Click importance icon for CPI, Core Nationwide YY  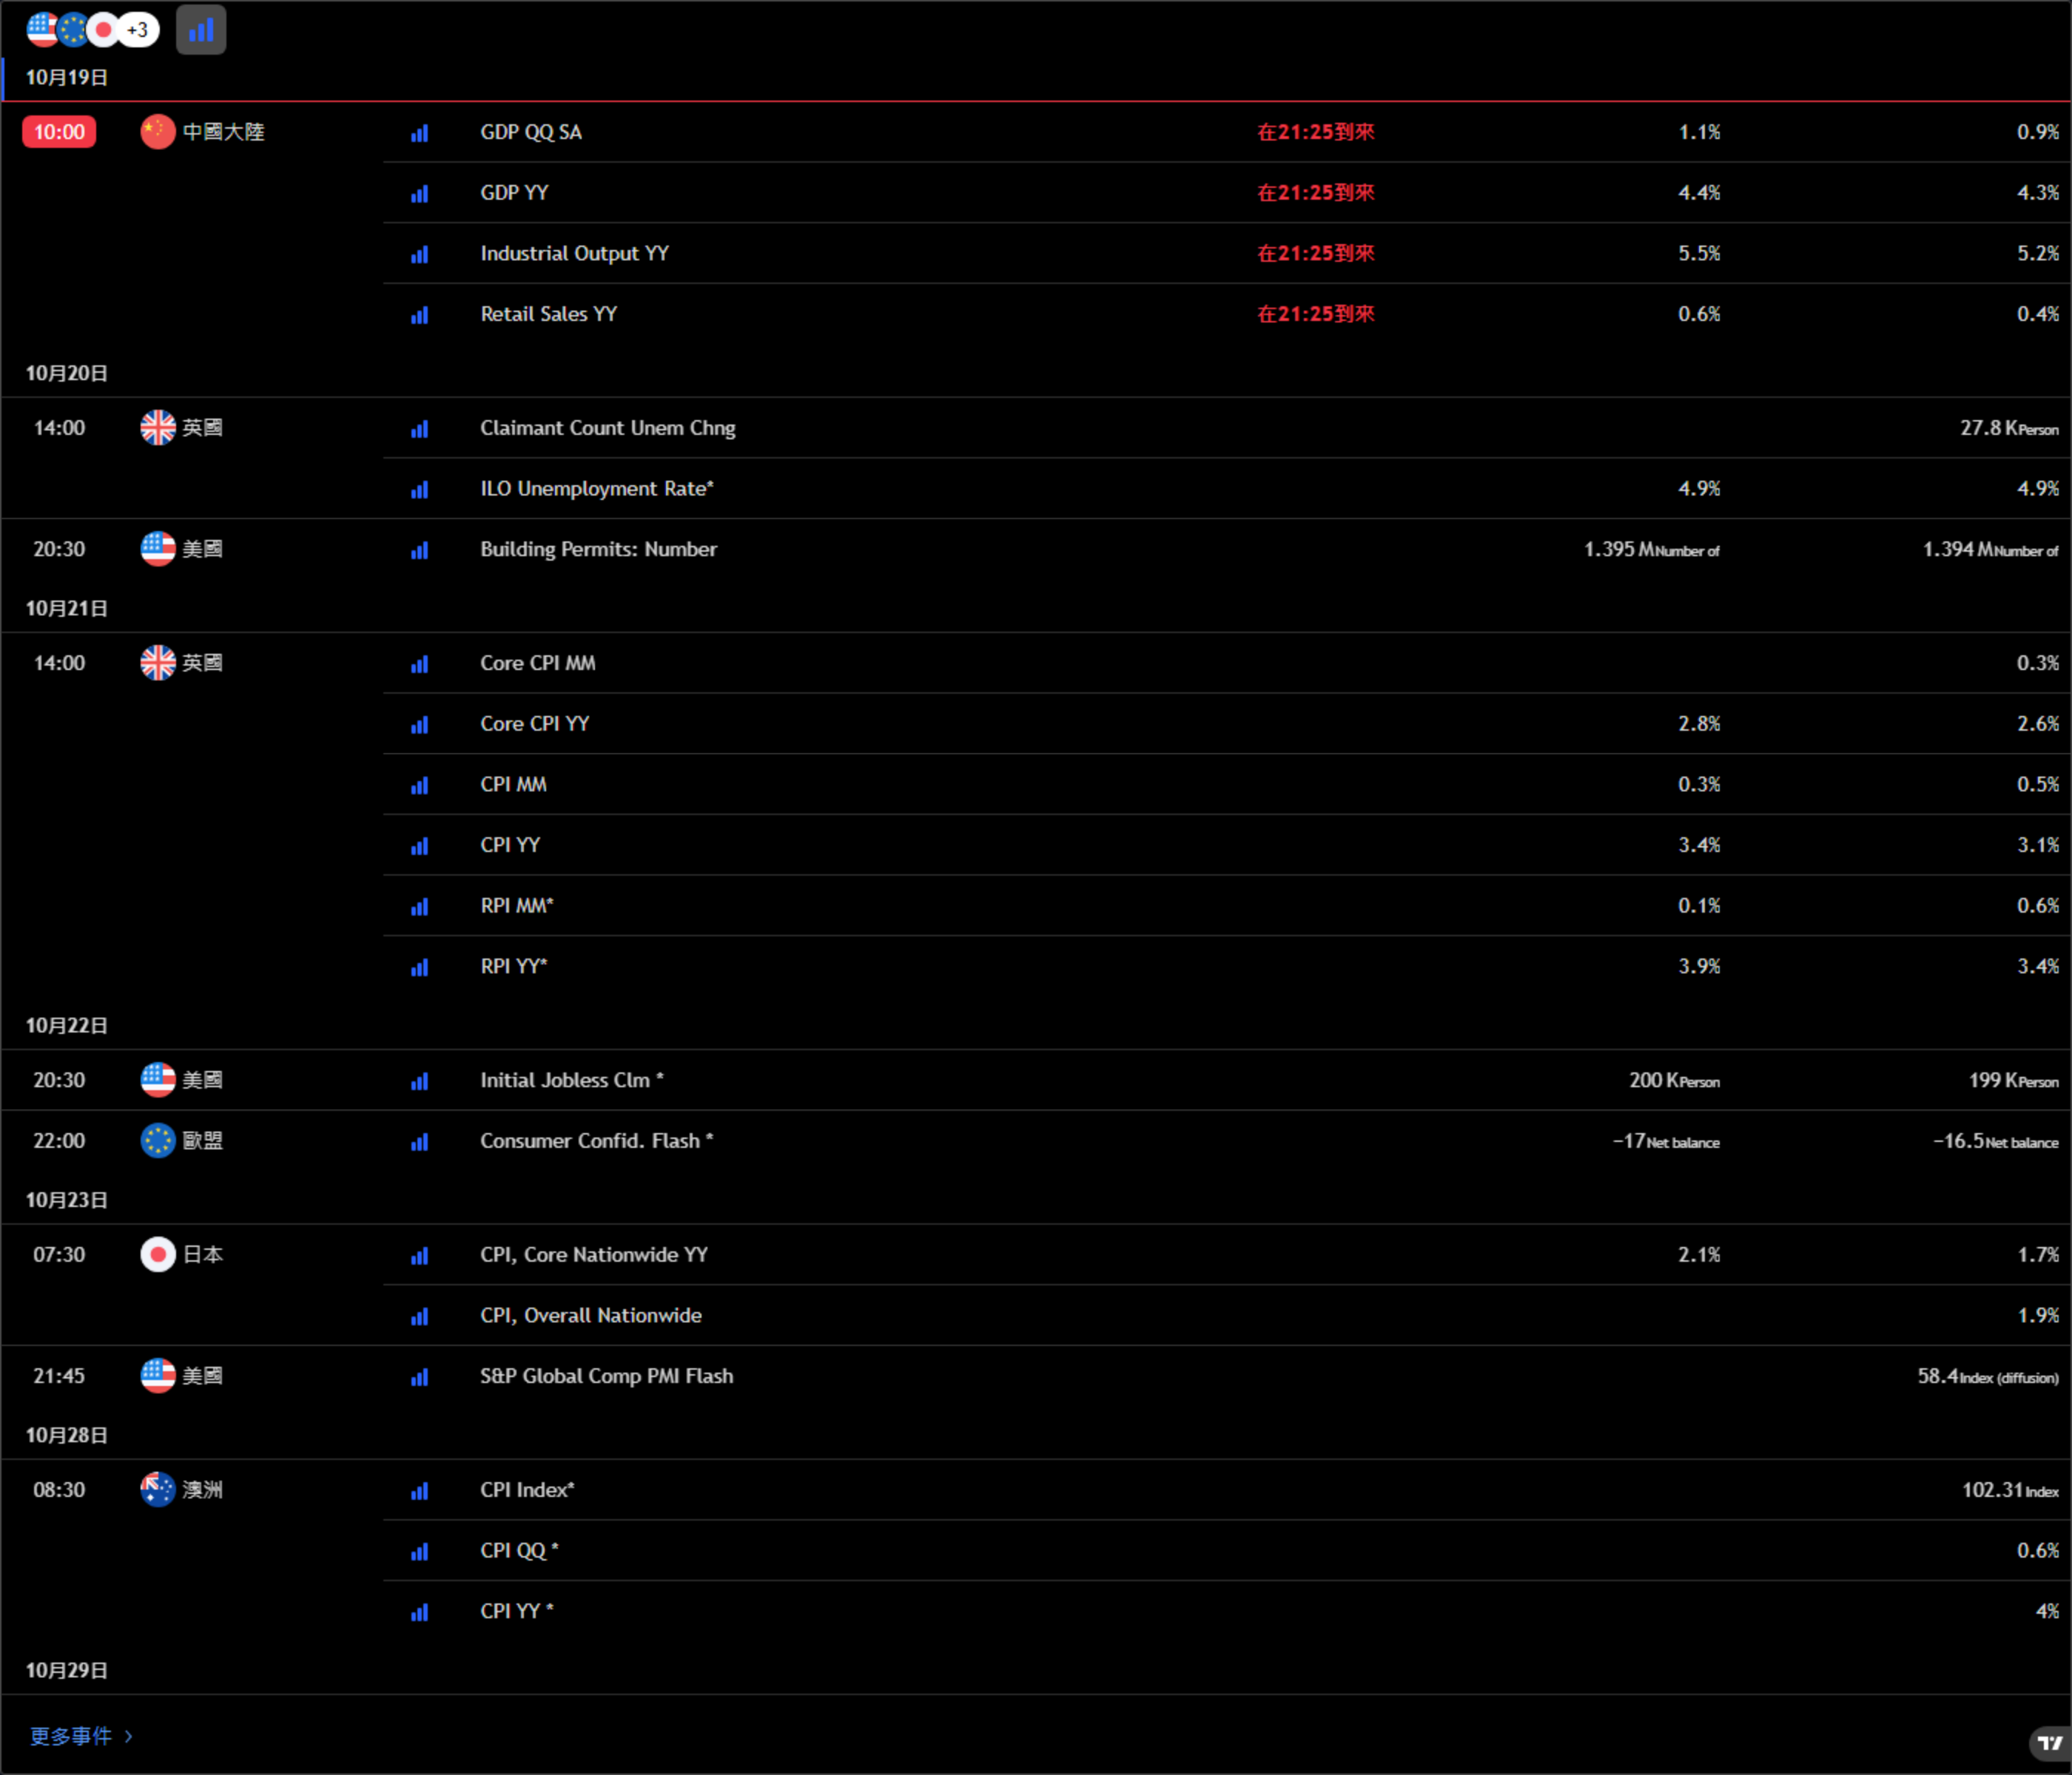pos(420,1255)
